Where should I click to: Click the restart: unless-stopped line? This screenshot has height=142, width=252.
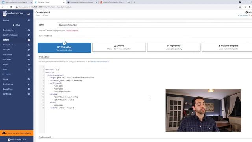[x=61, y=108]
